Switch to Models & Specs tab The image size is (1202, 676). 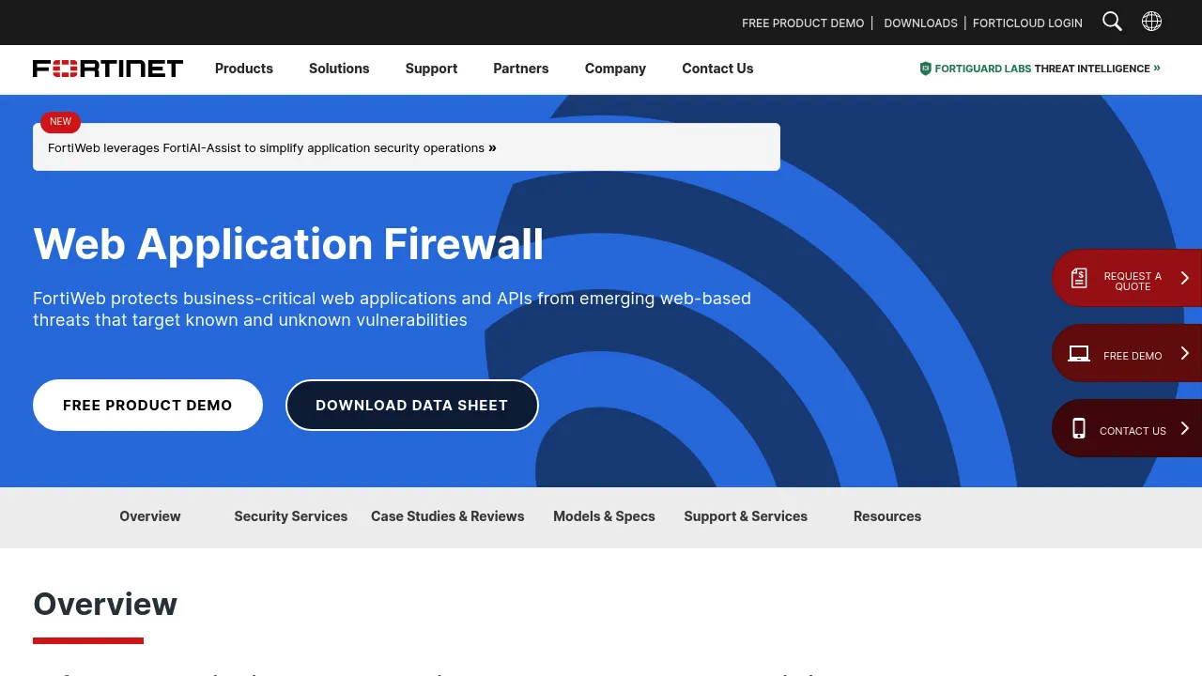click(x=604, y=516)
